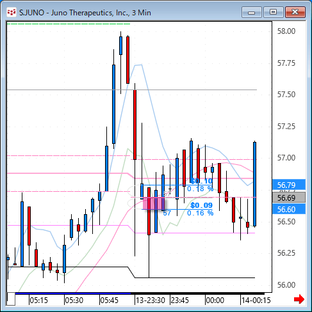The width and height of the screenshot is (312, 312).
Task: Click the 57.25 price axis label
Action: tap(286, 127)
